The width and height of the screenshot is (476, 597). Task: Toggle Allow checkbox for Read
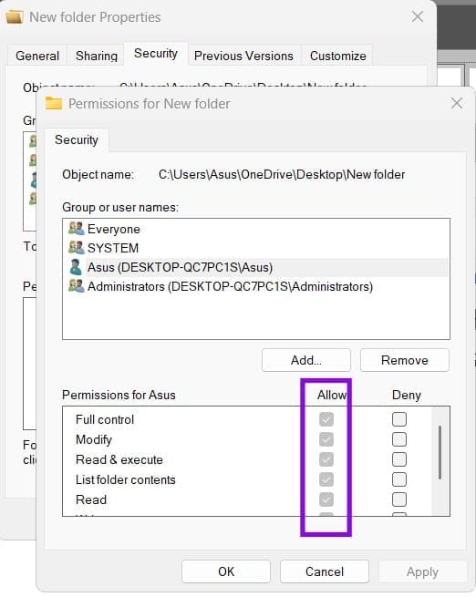point(326,499)
